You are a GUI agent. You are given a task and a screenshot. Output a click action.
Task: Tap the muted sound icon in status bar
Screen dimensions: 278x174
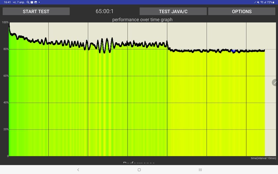pyautogui.click(x=258, y=2)
